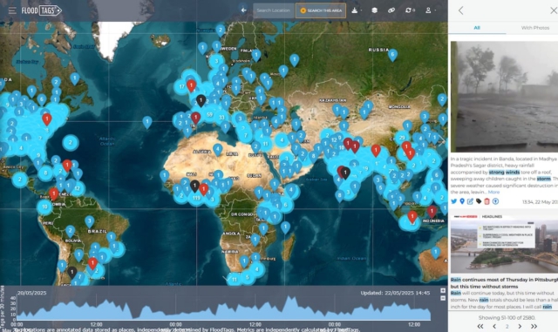This screenshot has height=332, width=558.
Task: Edit first post with pencil icon
Action: point(470,201)
